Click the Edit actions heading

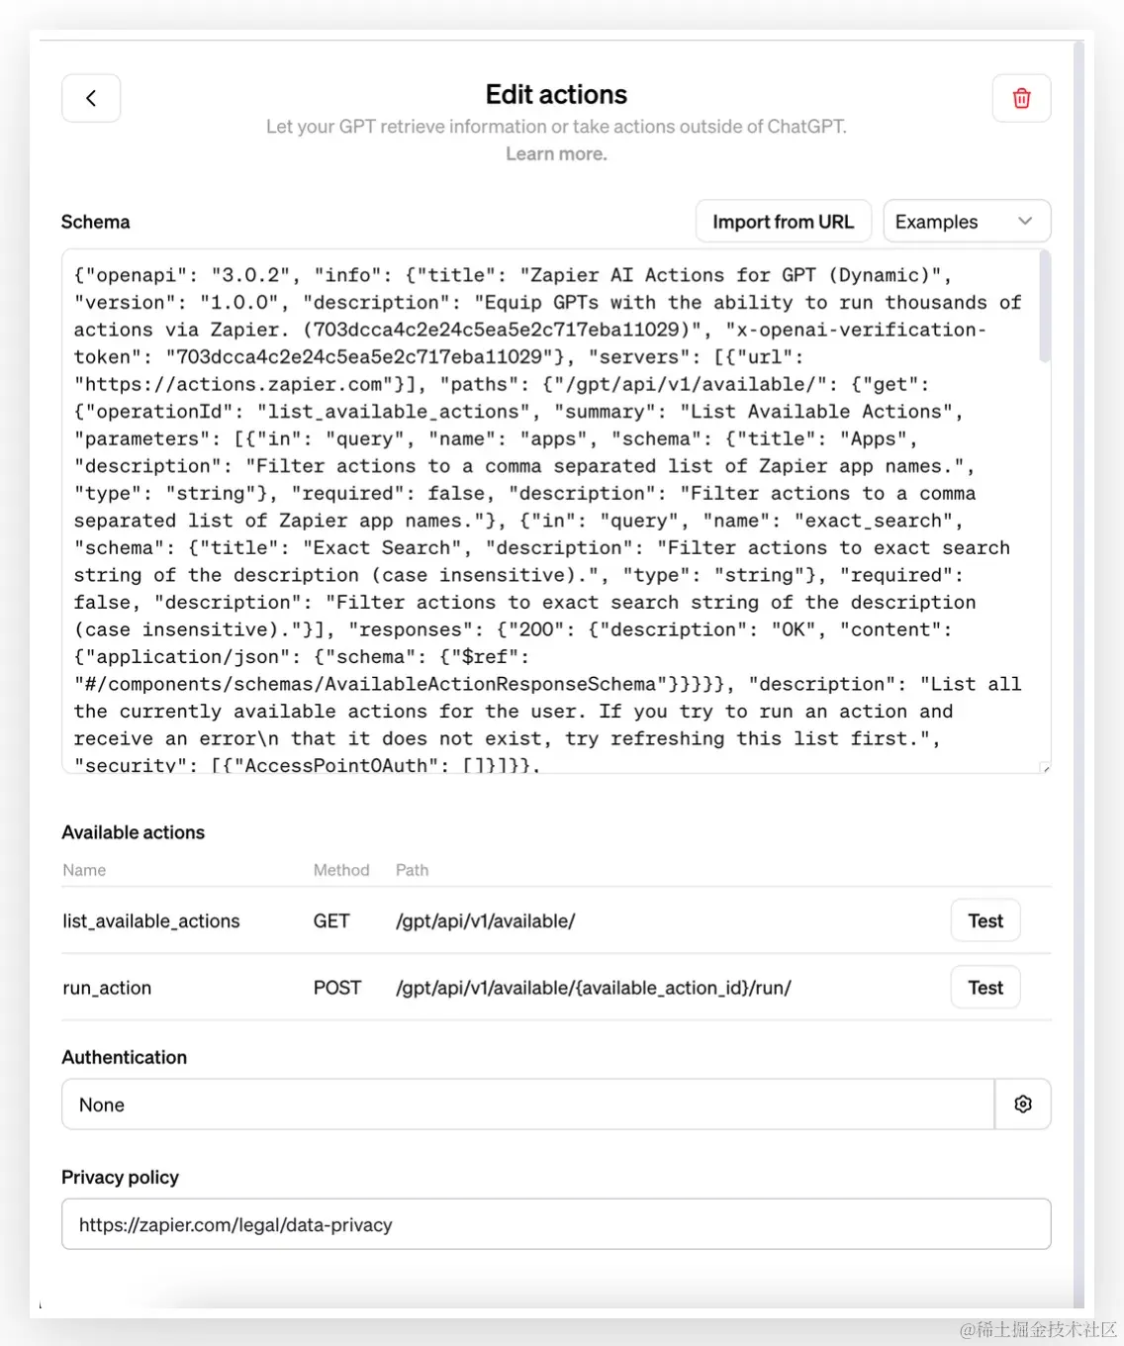[x=556, y=94]
